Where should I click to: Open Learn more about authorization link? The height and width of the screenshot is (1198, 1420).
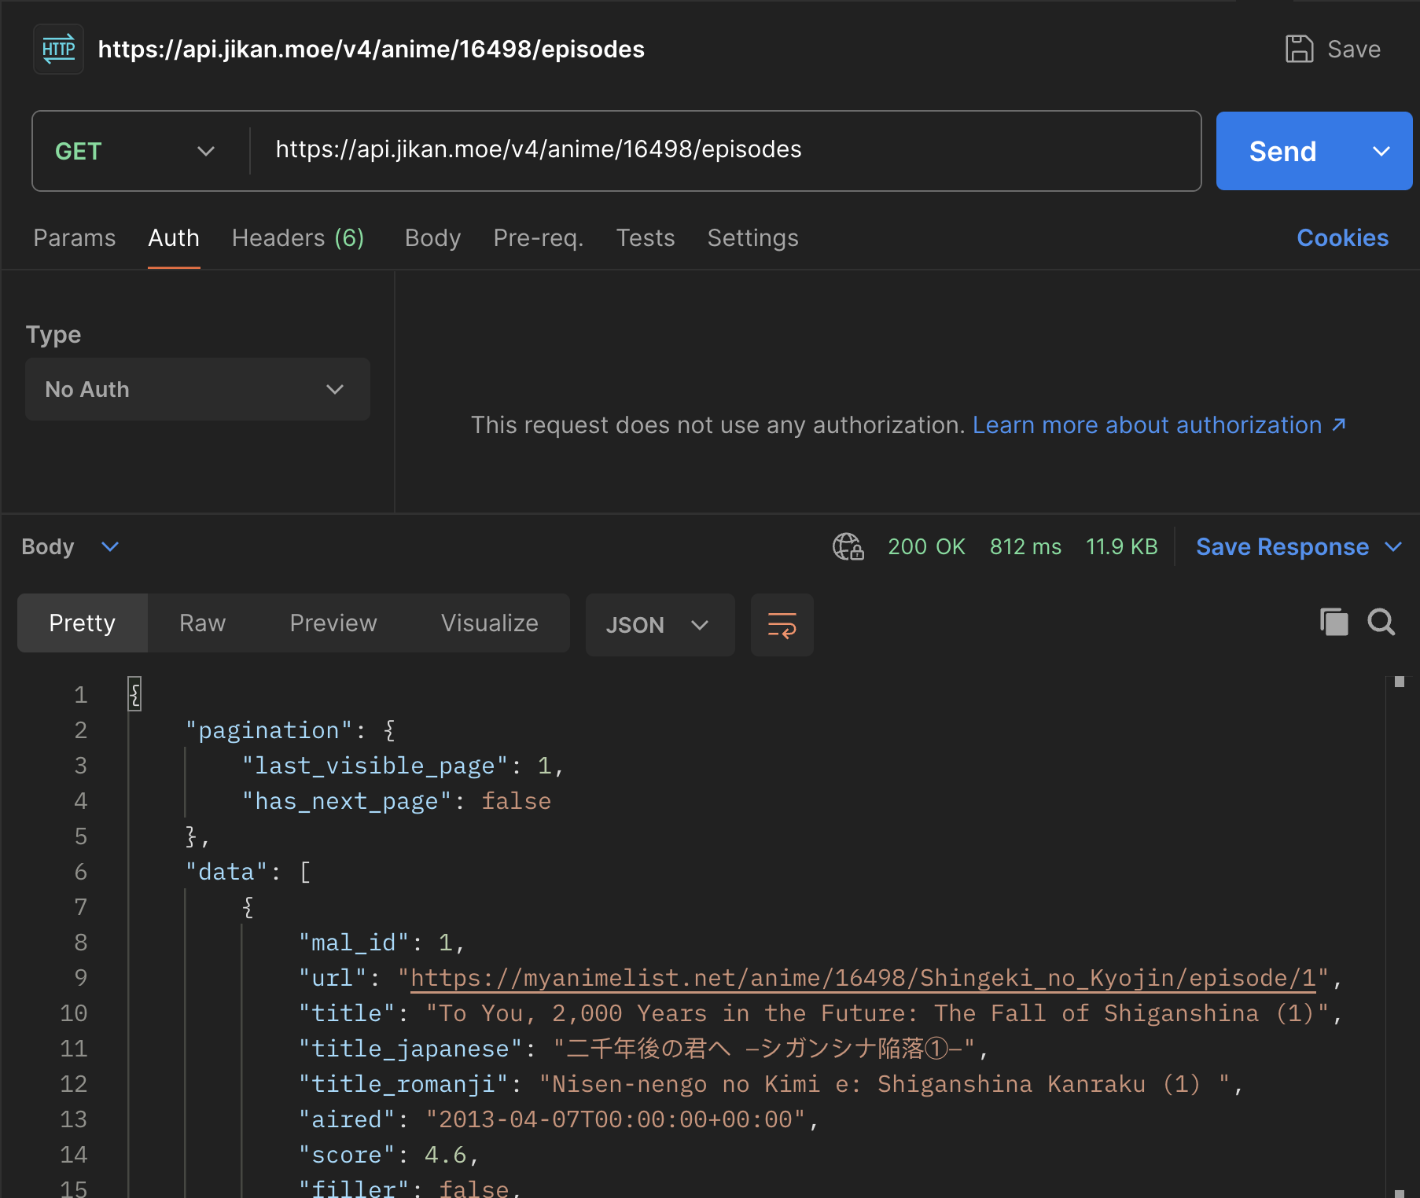[1147, 424]
